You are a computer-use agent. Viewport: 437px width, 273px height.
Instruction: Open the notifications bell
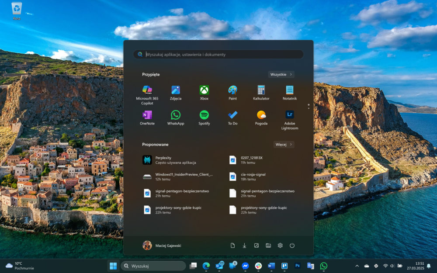429,266
